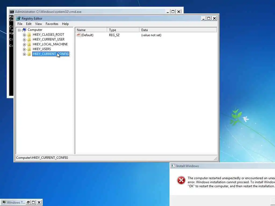Open the View menu in Registry Editor
This screenshot has width=275, height=206.
pos(38,24)
